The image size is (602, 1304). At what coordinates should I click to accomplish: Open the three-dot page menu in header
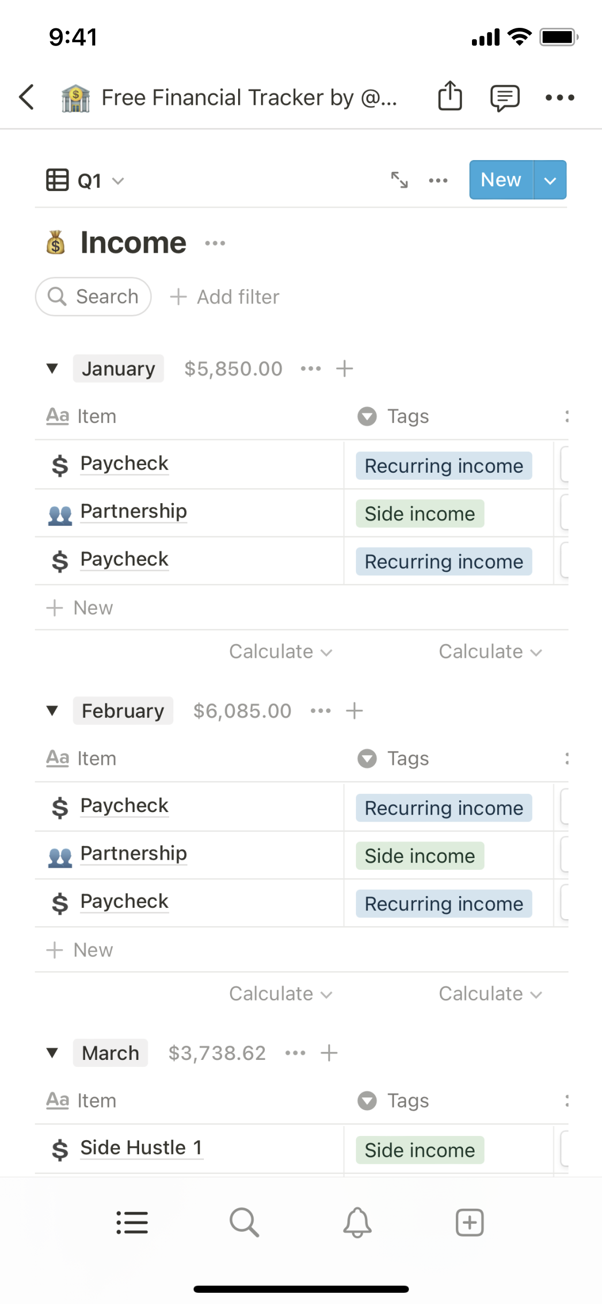pos(560,97)
